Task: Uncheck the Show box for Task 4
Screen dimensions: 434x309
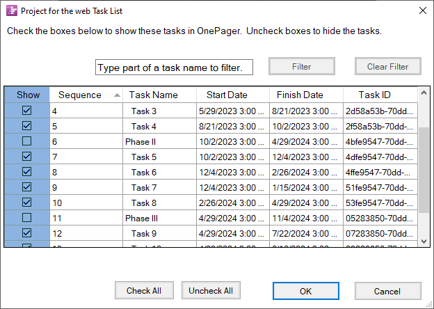Action: [x=27, y=126]
